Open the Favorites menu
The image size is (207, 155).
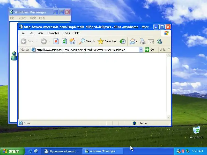click(x=53, y=33)
